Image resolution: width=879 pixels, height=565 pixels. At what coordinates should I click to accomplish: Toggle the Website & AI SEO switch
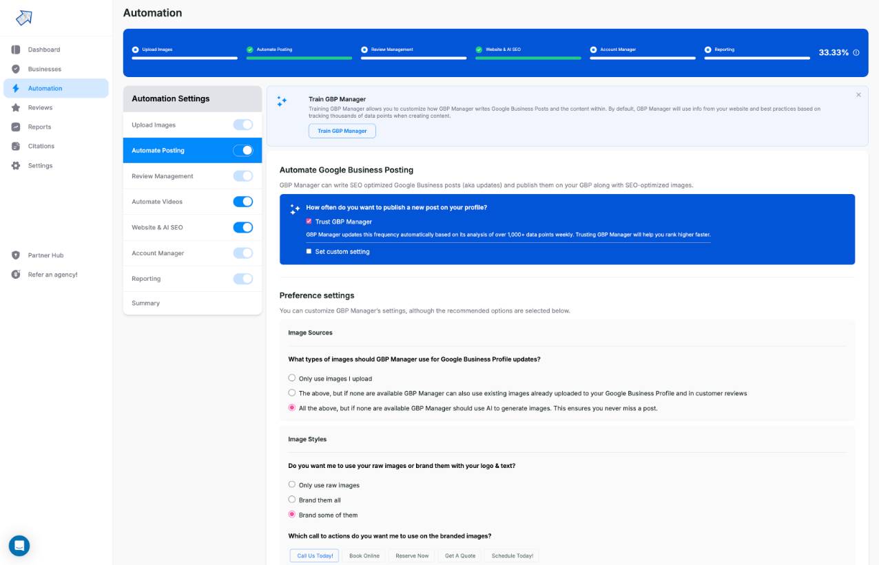[x=243, y=227]
